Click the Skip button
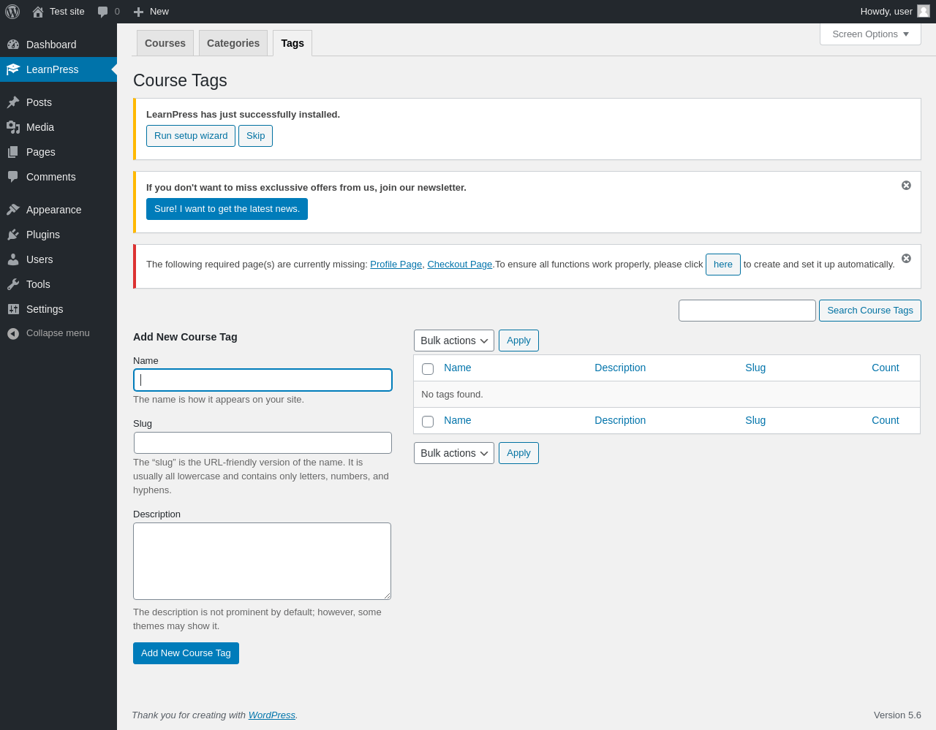Viewport: 936px width, 730px height. (255, 136)
